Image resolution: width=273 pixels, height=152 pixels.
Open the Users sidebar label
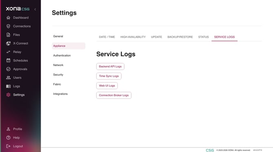click(x=17, y=78)
